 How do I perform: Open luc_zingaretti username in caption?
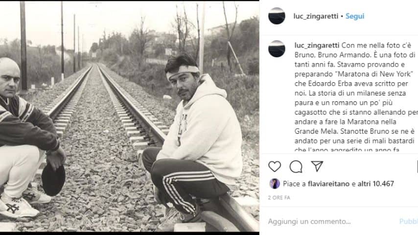317,46
